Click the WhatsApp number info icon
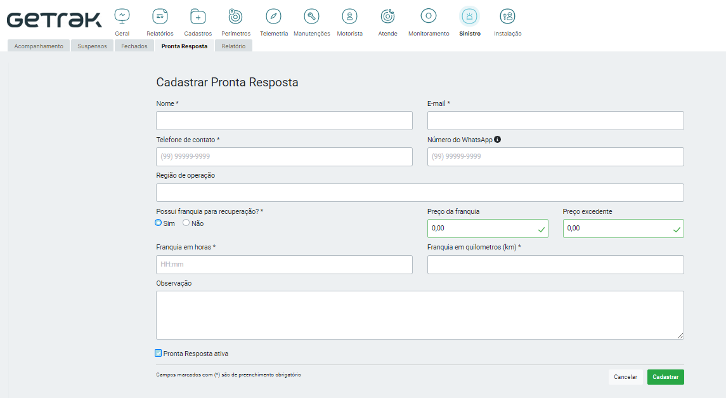This screenshot has width=726, height=398. 497,140
